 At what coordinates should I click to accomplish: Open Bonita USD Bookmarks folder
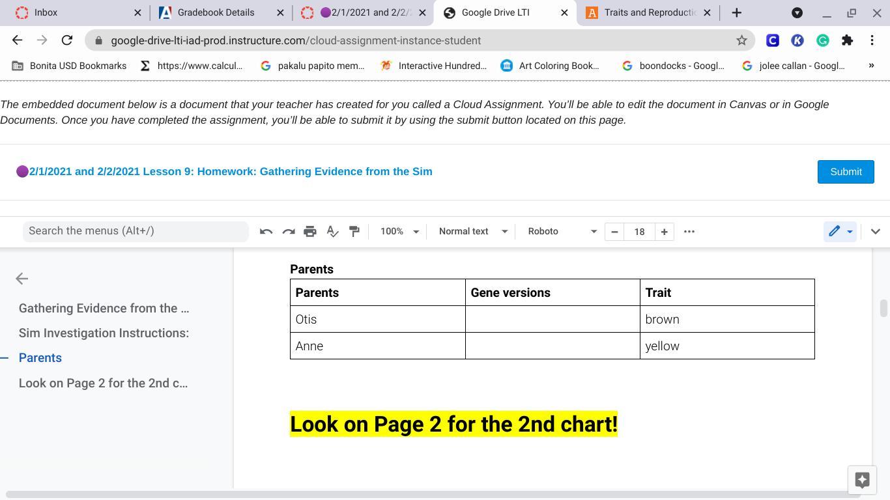70,66
